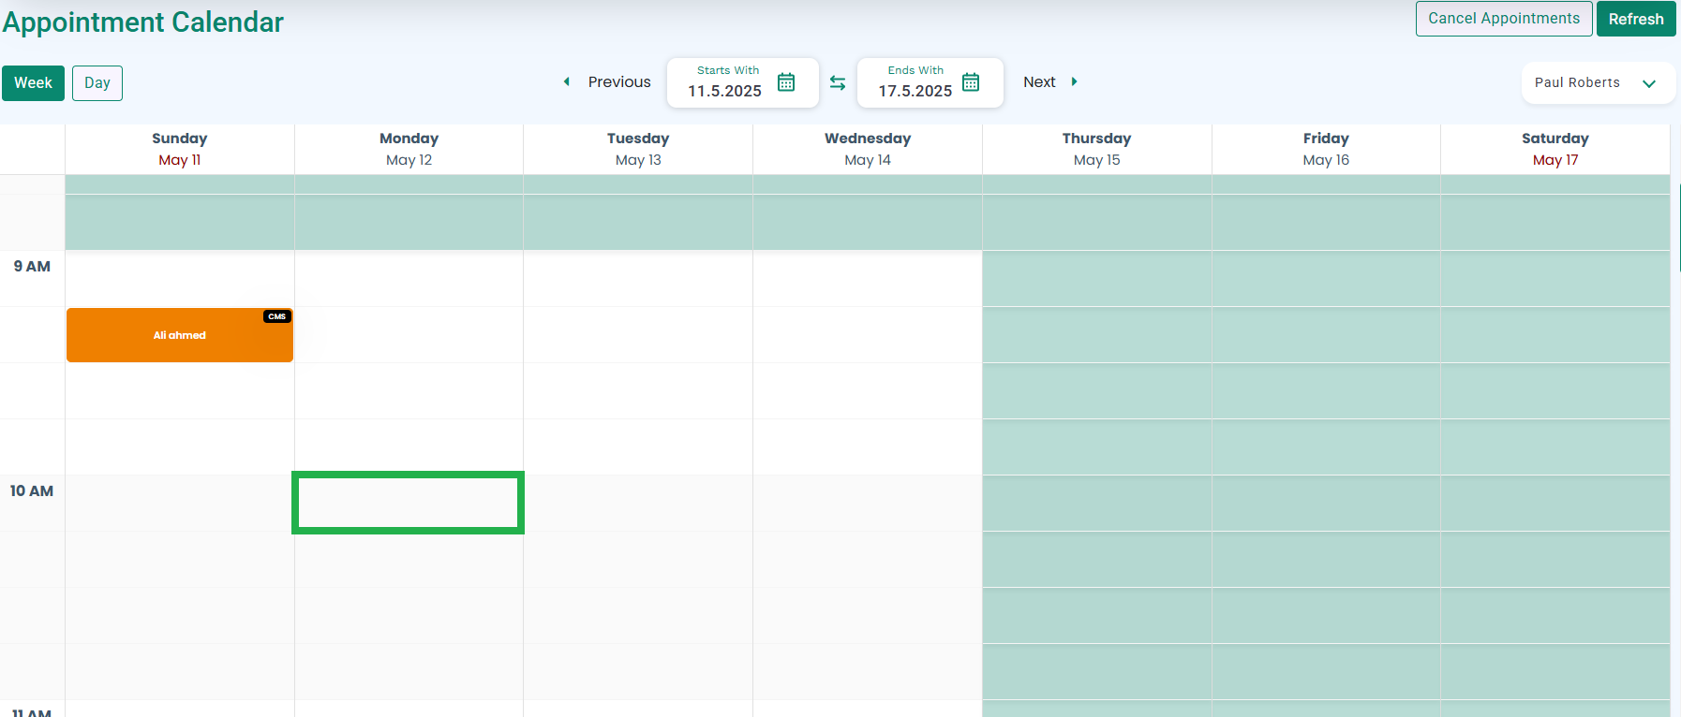Click the CMS badge on the appointment
The width and height of the screenshot is (1681, 717).
pos(277,316)
